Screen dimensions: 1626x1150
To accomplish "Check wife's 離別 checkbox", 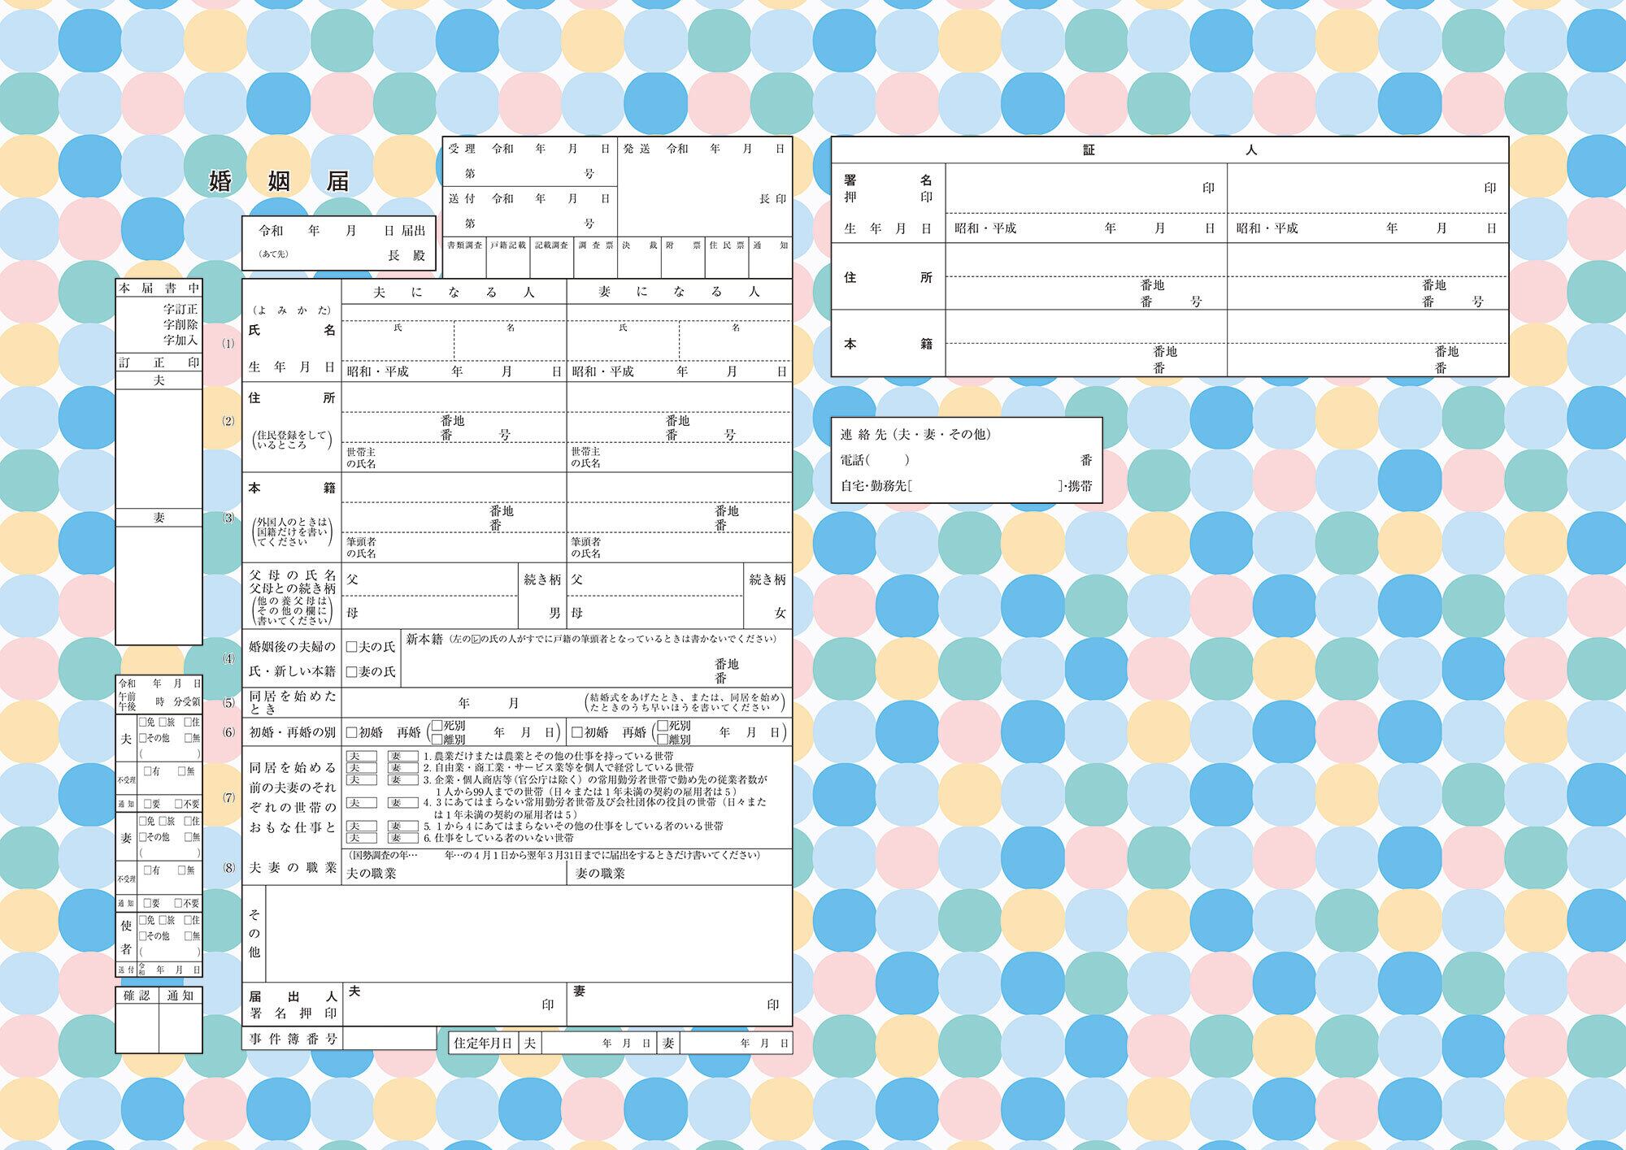I will (662, 740).
